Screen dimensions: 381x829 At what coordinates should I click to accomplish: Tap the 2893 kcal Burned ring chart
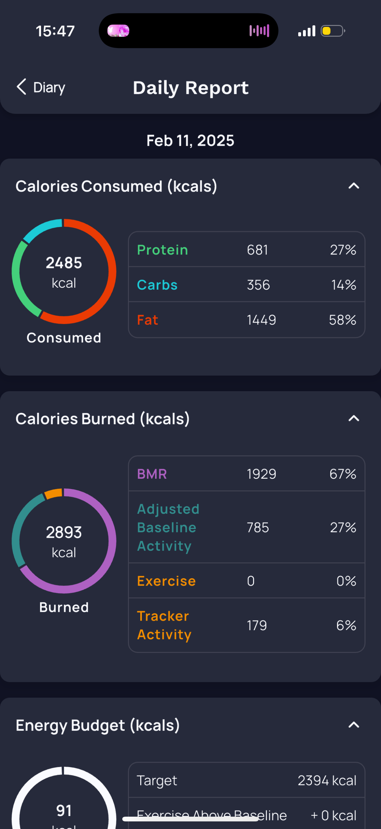click(x=64, y=541)
